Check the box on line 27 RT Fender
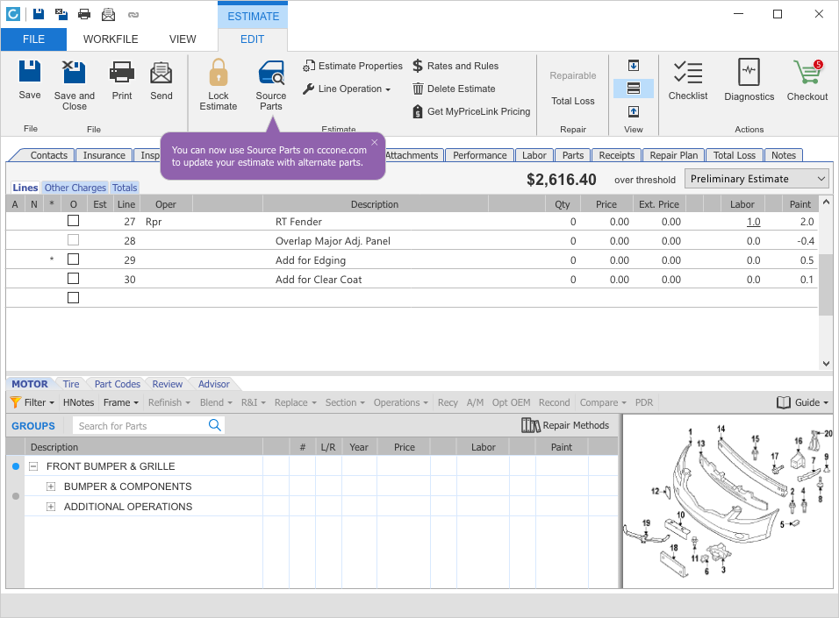Image resolution: width=839 pixels, height=618 pixels. (x=74, y=221)
